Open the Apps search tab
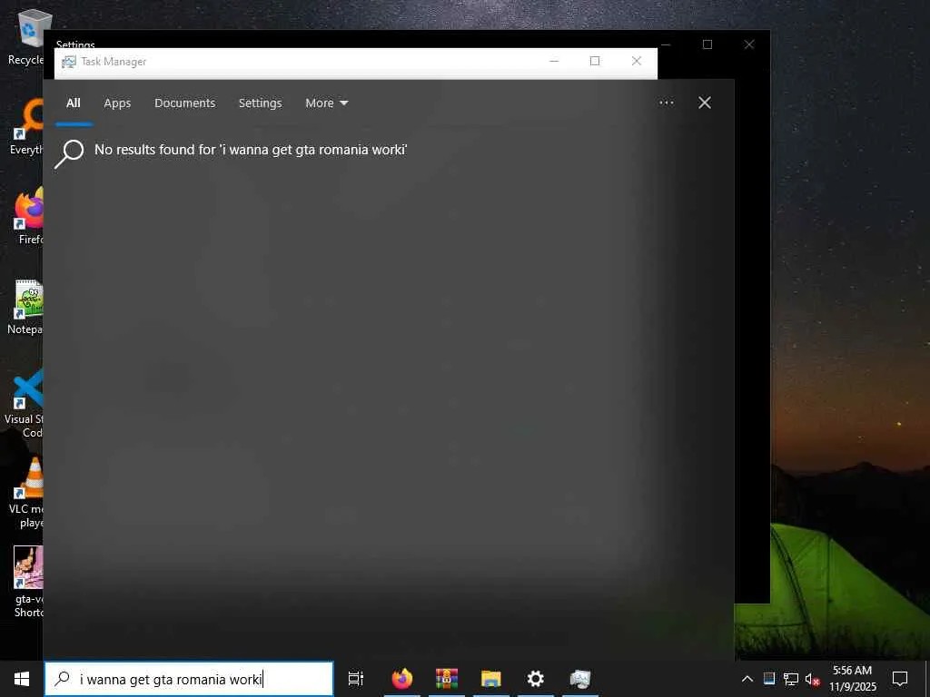The image size is (930, 697). coord(117,103)
